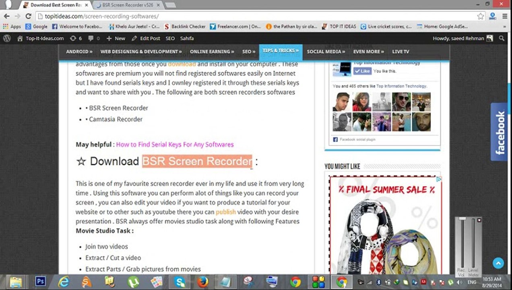
Task: Open the new tab button
Action: point(170,5)
